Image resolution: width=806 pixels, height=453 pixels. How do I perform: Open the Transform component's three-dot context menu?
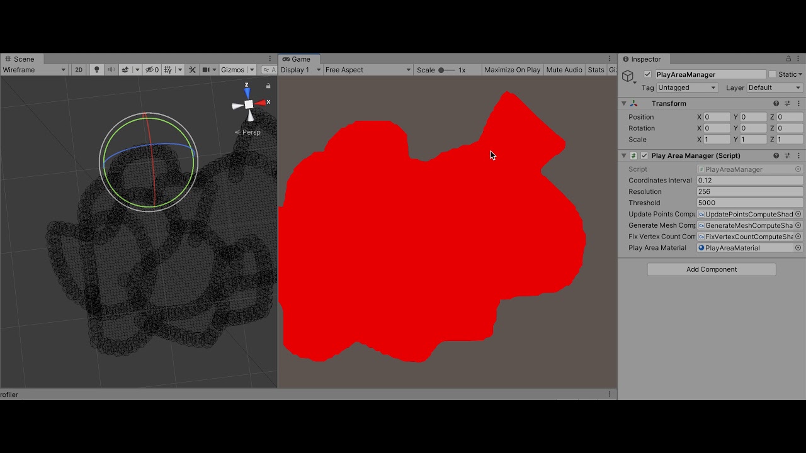coord(799,103)
